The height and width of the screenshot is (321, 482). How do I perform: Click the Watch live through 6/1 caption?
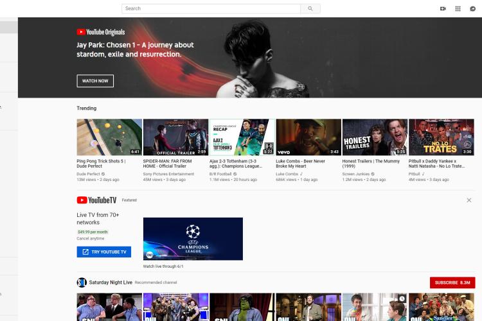[x=163, y=266]
